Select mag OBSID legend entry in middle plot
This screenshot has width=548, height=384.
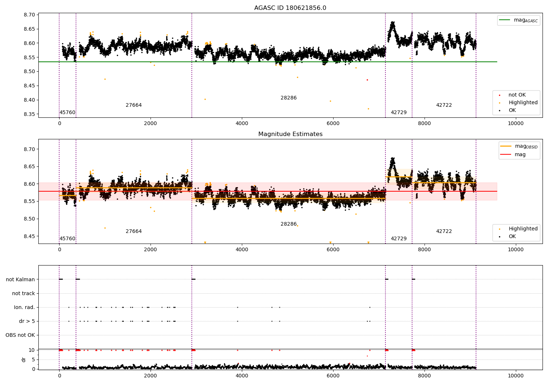tap(519, 146)
